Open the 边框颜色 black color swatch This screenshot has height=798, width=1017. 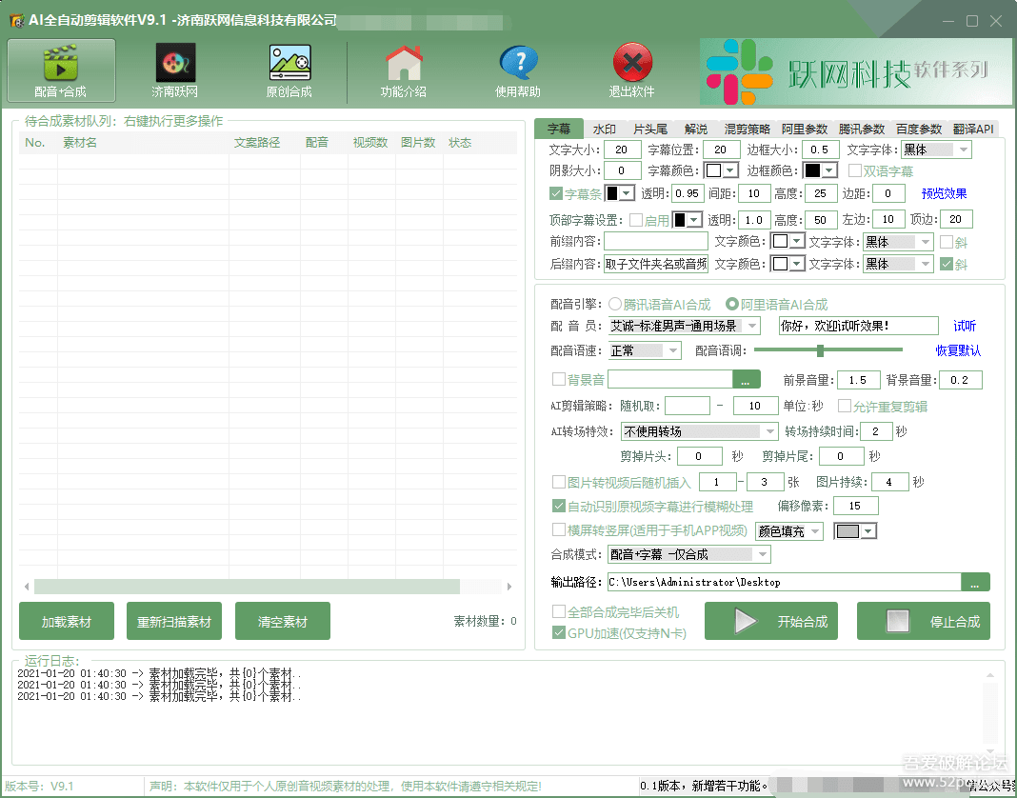click(821, 170)
